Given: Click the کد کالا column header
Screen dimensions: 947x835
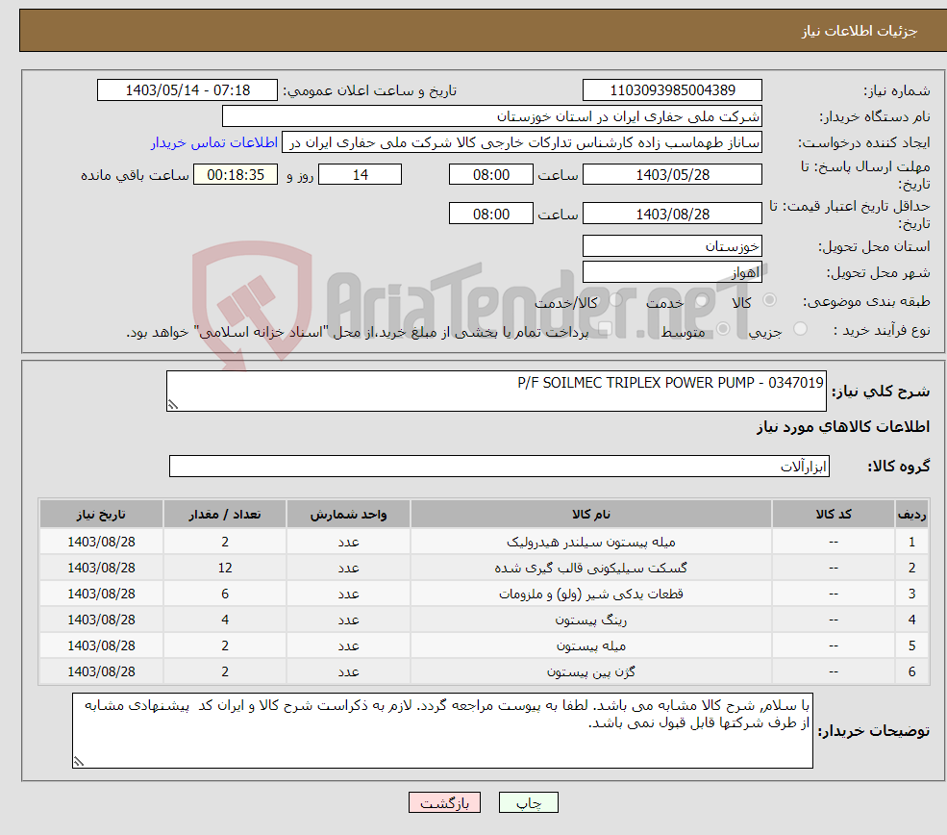Looking at the screenshot, I should (x=834, y=514).
